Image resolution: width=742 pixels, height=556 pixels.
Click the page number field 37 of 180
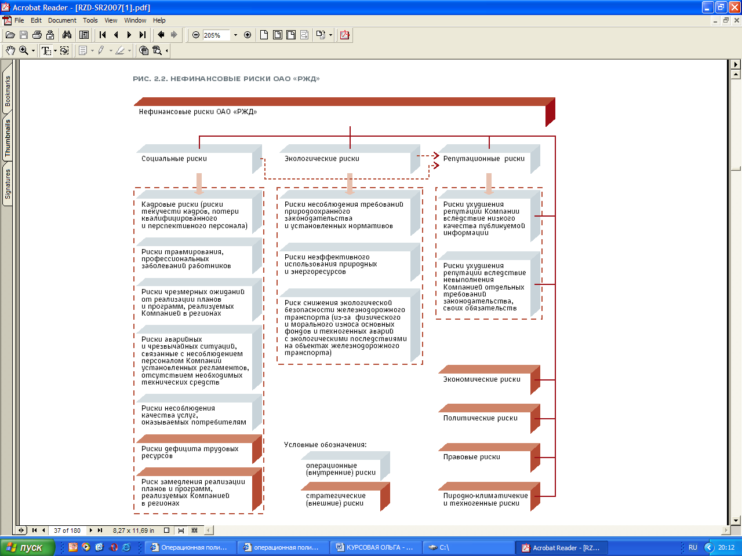67,530
